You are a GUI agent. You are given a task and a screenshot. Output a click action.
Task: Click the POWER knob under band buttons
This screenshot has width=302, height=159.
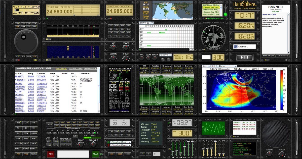126,48
